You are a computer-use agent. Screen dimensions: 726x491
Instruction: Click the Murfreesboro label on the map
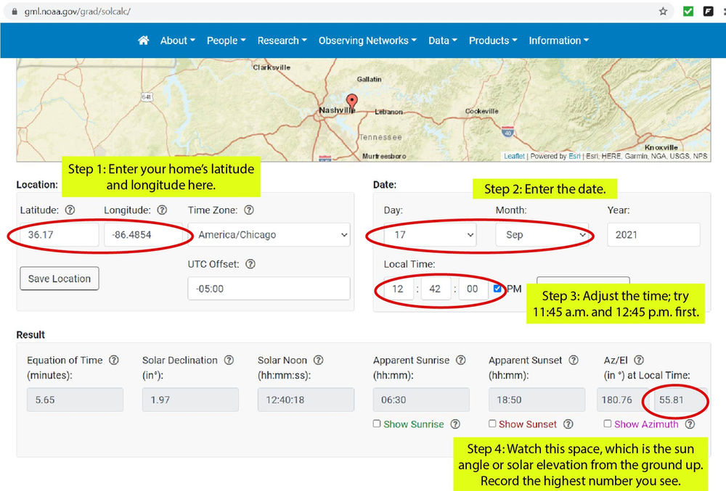(x=384, y=156)
